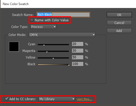Screen dimensions: 136x106
Task: Click the black color preview swatch
Action: (x=14, y=47)
